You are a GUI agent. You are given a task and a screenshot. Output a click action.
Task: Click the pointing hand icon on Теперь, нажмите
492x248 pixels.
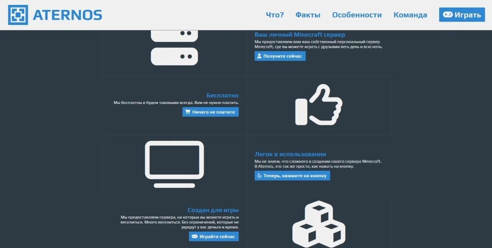click(x=259, y=176)
